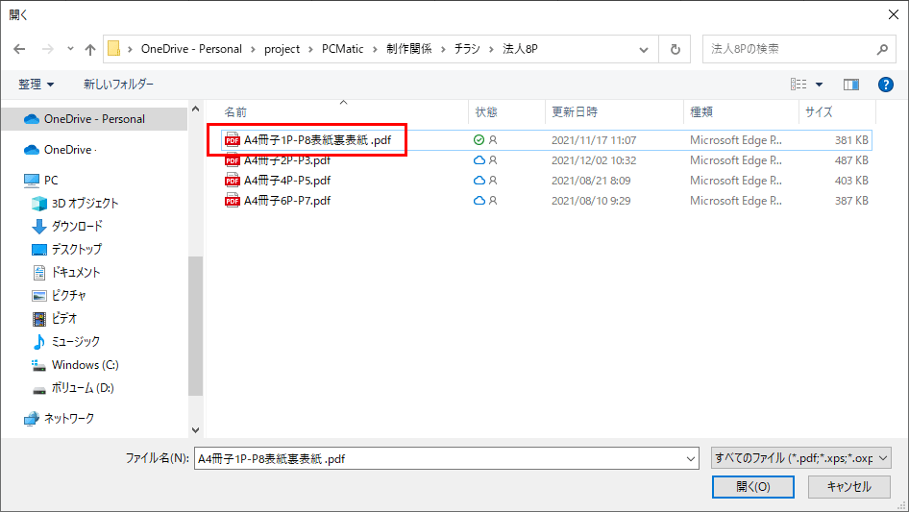Screen dimensions: 909x512
Task: Click the 制作関係 breadcrumb segment
Action: point(411,49)
